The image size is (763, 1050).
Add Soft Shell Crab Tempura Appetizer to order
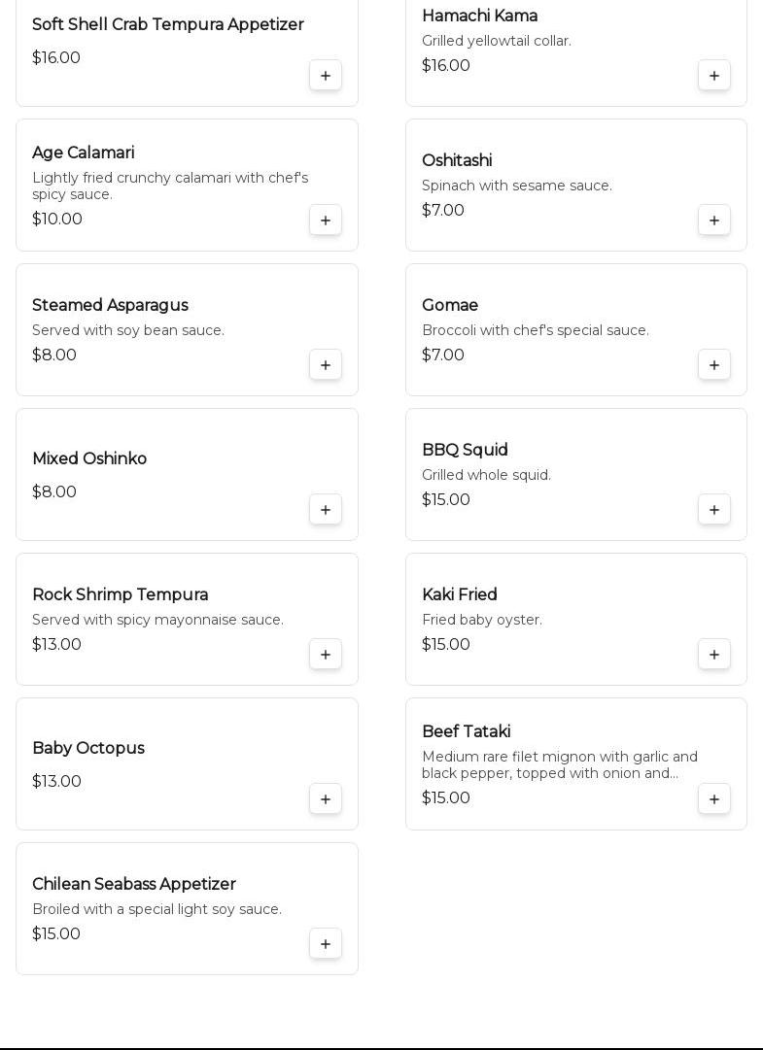point(326,76)
